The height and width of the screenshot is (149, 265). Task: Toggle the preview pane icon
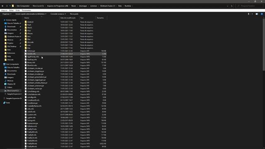(257, 14)
